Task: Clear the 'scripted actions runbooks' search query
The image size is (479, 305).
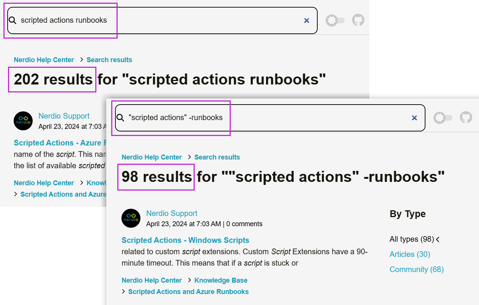Action: point(307,20)
